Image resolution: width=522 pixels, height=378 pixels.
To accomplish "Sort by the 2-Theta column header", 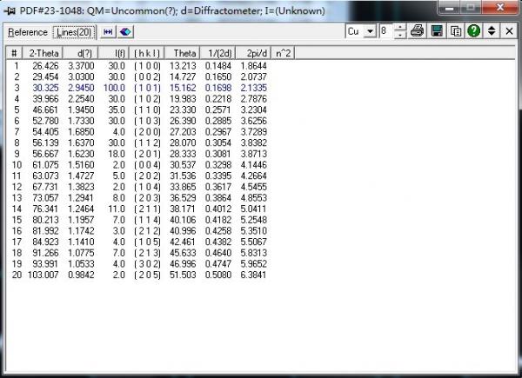I will click(43, 53).
